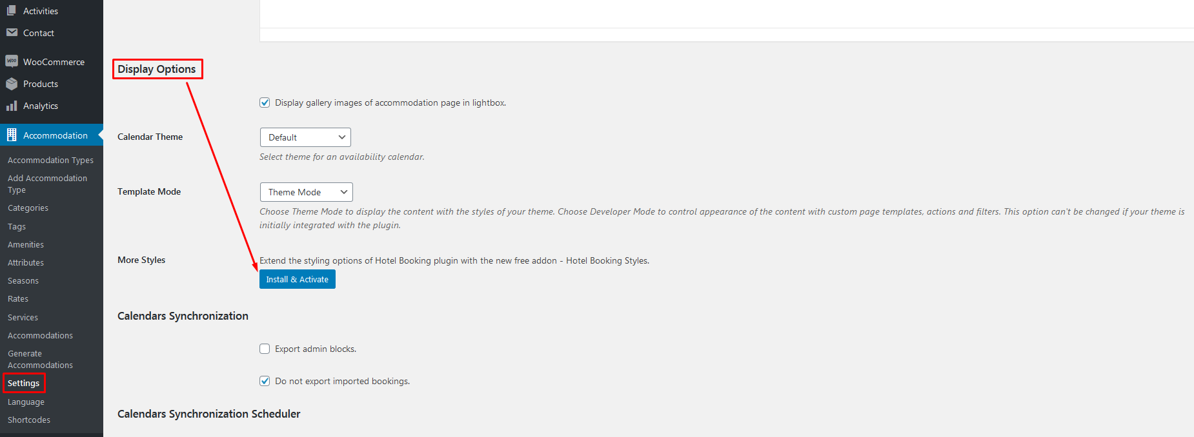Go to the Shortcodes page
Viewport: 1194px width, 437px height.
tap(29, 420)
